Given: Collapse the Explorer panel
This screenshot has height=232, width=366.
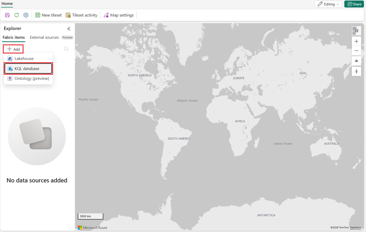Looking at the screenshot, I should (69, 29).
